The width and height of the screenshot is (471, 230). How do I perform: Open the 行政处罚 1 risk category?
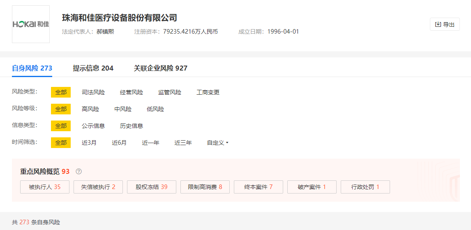point(365,187)
